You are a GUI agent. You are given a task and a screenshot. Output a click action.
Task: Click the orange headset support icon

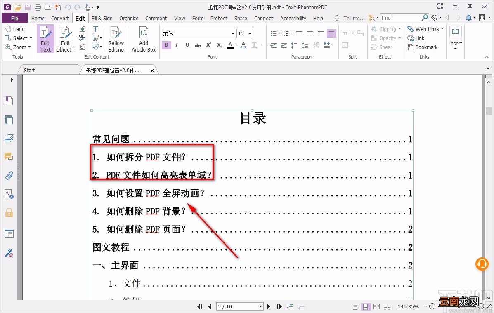point(482,264)
